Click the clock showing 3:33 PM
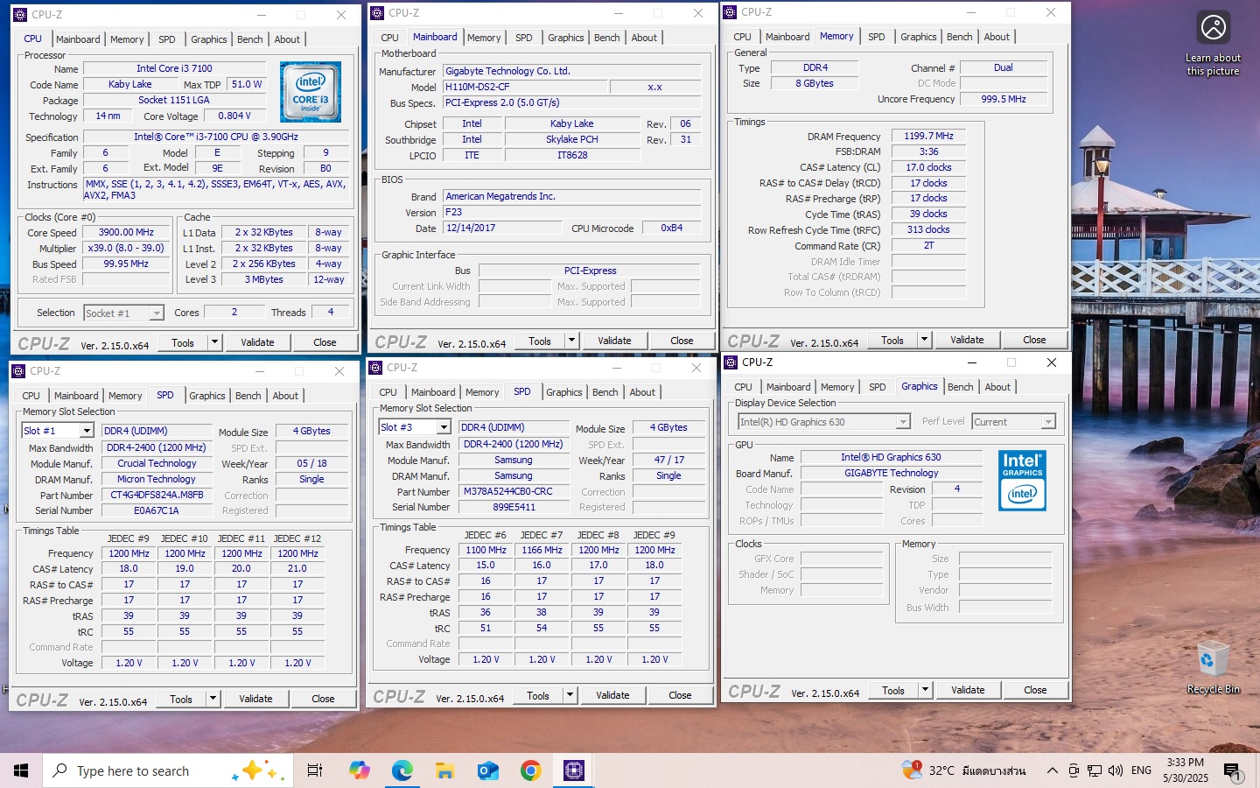The width and height of the screenshot is (1260, 788). coord(1186,770)
